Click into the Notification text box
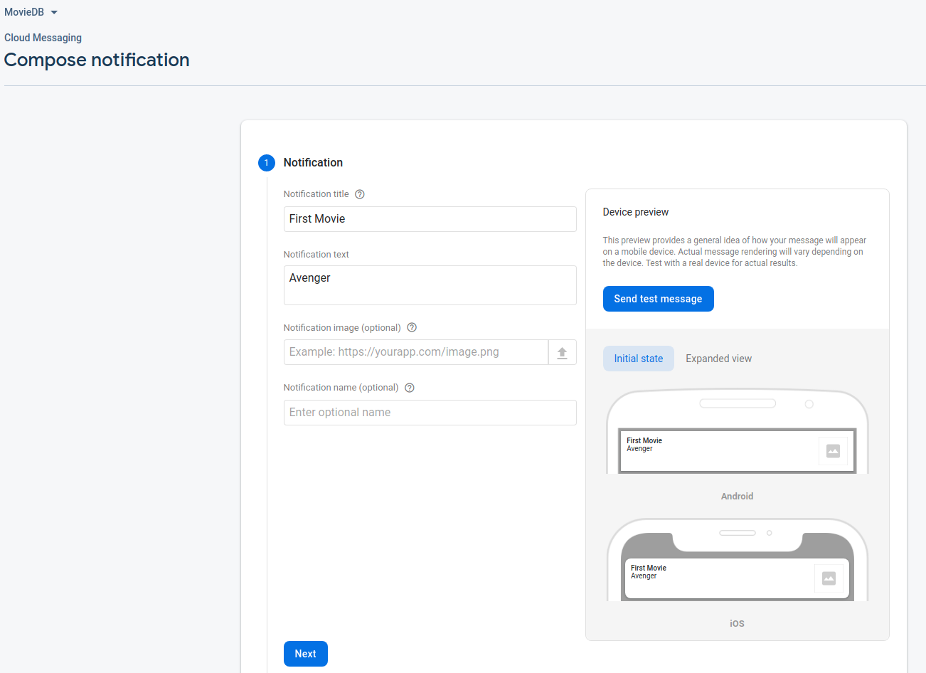 [x=430, y=285]
